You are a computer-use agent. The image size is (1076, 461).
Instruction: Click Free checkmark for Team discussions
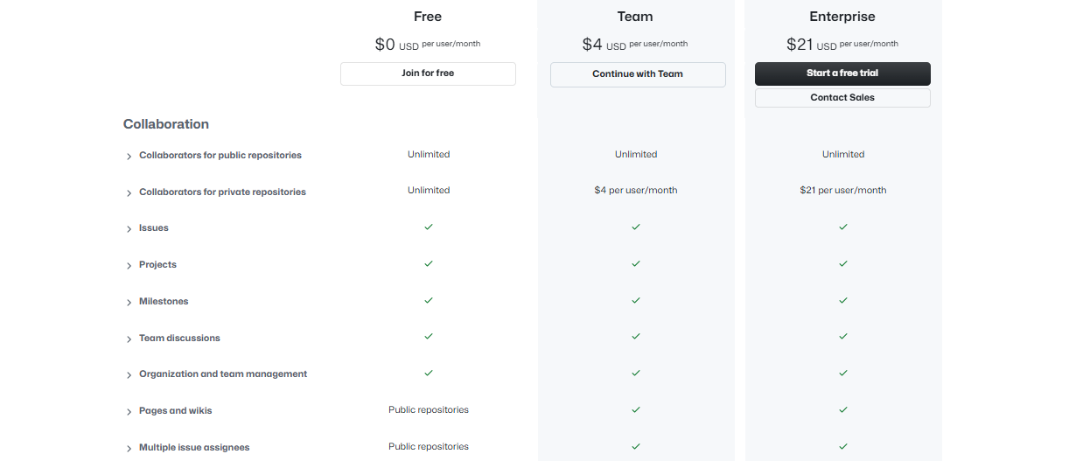(429, 336)
